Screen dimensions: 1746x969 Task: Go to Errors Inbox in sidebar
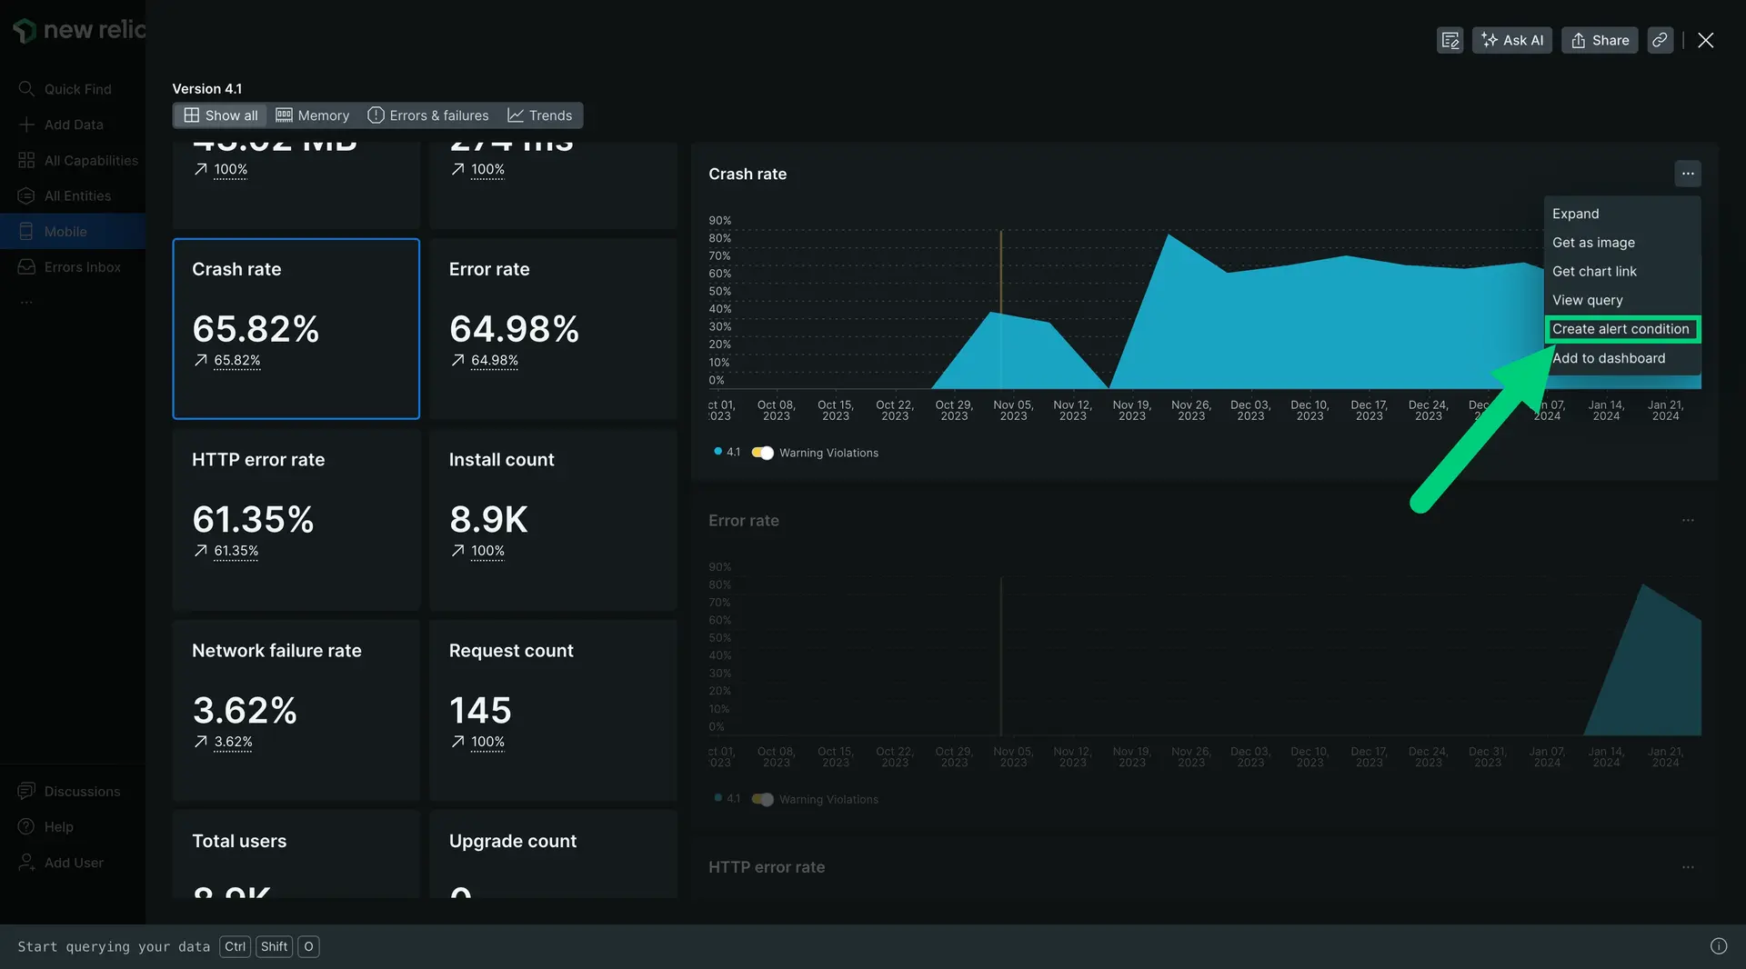click(x=82, y=267)
